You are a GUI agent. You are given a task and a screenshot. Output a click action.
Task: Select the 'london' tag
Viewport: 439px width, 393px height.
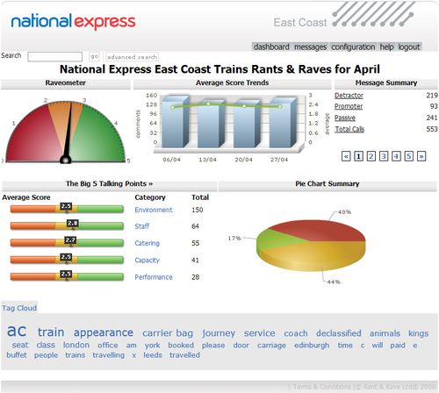click(x=76, y=345)
